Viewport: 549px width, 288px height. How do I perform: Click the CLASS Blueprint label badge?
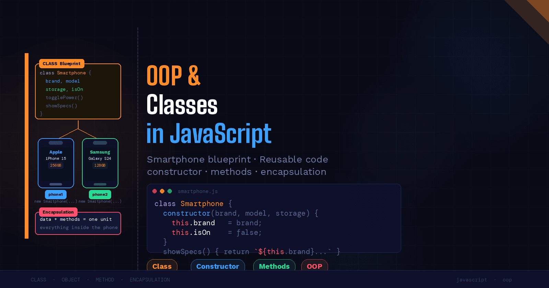[61, 64]
